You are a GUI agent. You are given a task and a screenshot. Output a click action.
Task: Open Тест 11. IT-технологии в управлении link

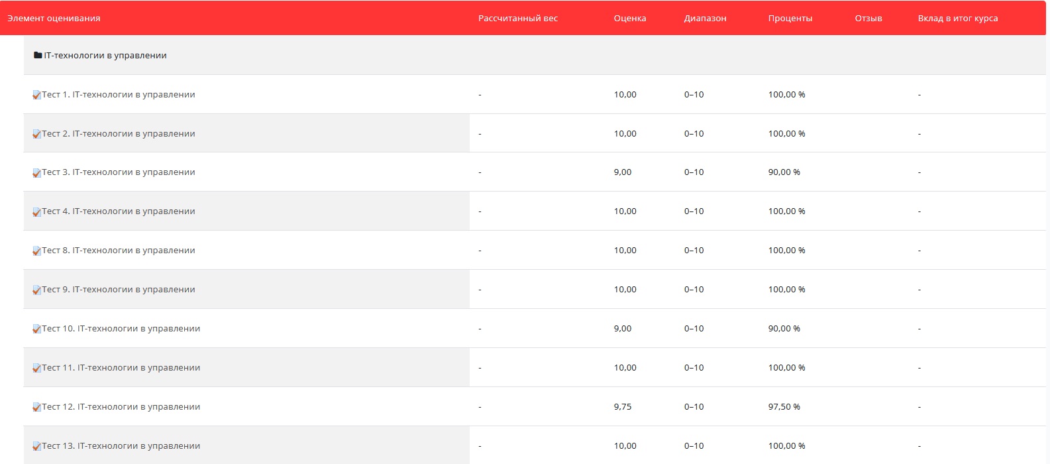[x=121, y=368]
